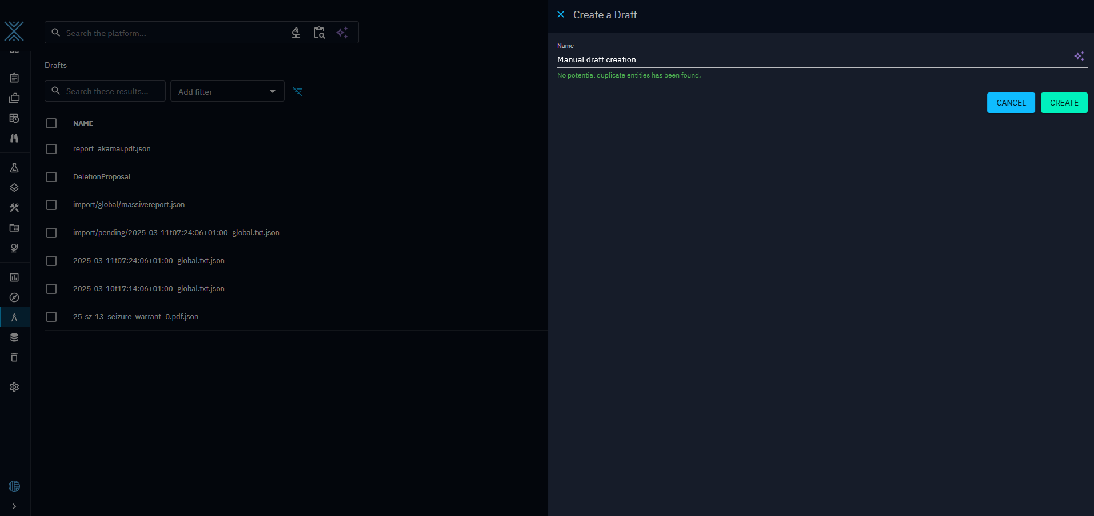Viewport: 1094px width, 516px height.
Task: Open the settings gear in sidebar
Action: pyautogui.click(x=14, y=387)
